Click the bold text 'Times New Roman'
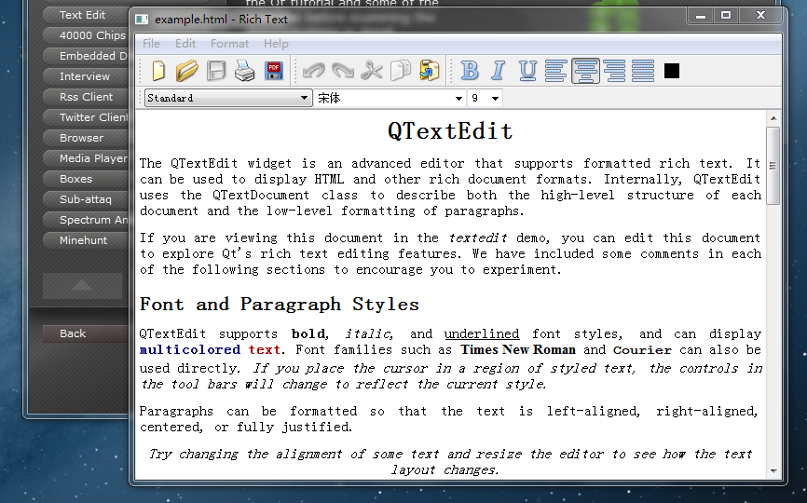This screenshot has width=807, height=503. 518,349
